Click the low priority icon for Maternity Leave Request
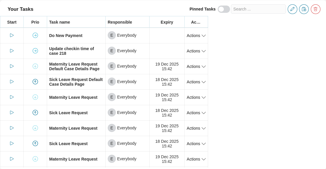This screenshot has height=169, width=326. (35, 97)
